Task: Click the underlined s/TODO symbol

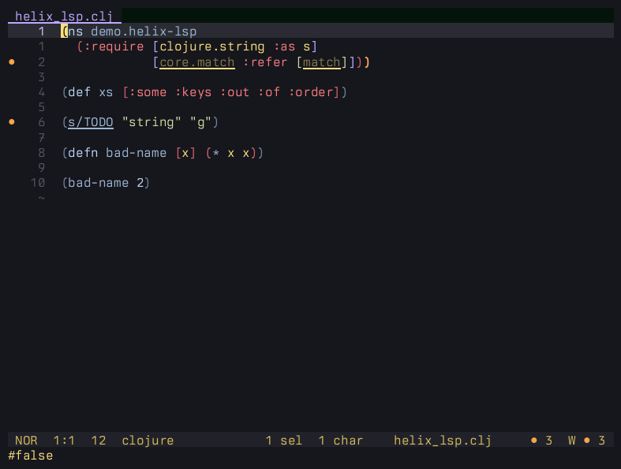Action: click(91, 122)
